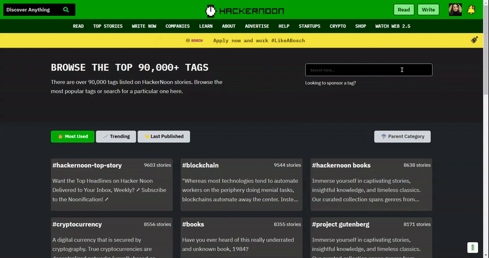Click the '8638 stories' count

coord(417,165)
